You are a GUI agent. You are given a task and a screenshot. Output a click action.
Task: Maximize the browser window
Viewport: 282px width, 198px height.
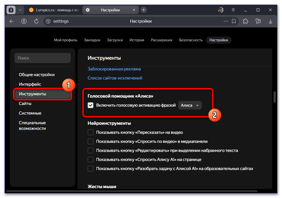(258, 10)
